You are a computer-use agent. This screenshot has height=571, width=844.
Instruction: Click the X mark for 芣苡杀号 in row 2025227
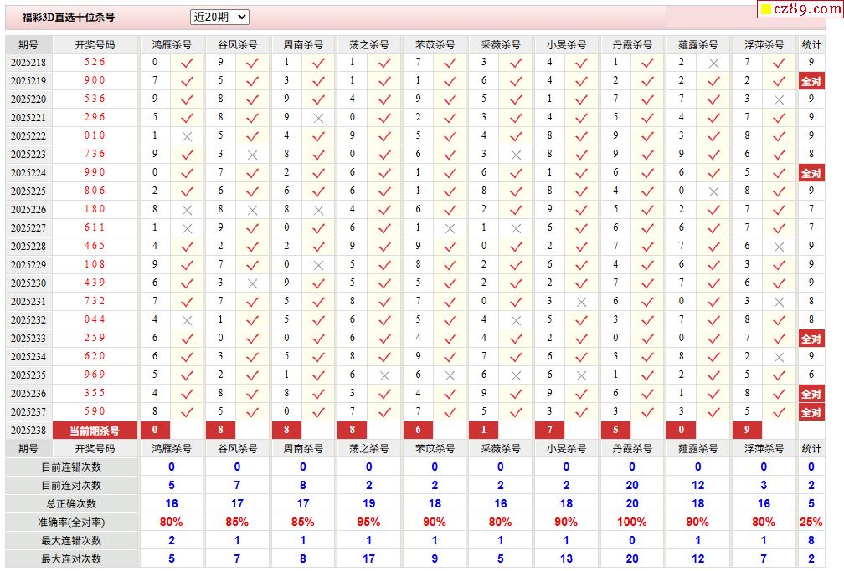[x=450, y=228]
